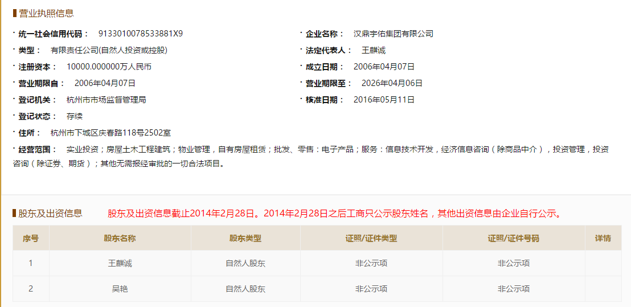Click the 经营范围 business scope text
The image size is (631, 307).
click(x=311, y=157)
